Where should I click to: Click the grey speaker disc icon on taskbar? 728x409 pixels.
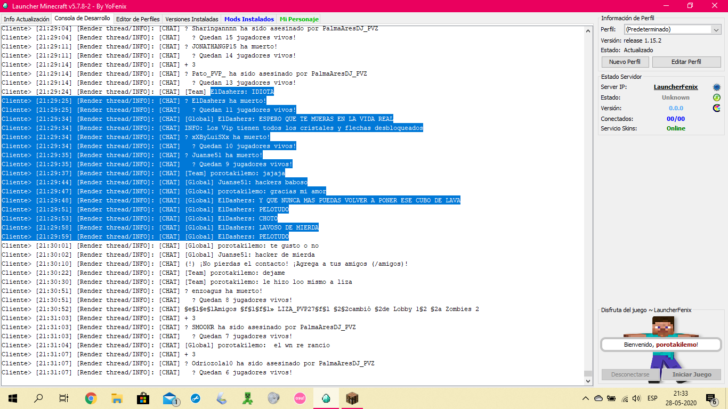pyautogui.click(x=274, y=398)
